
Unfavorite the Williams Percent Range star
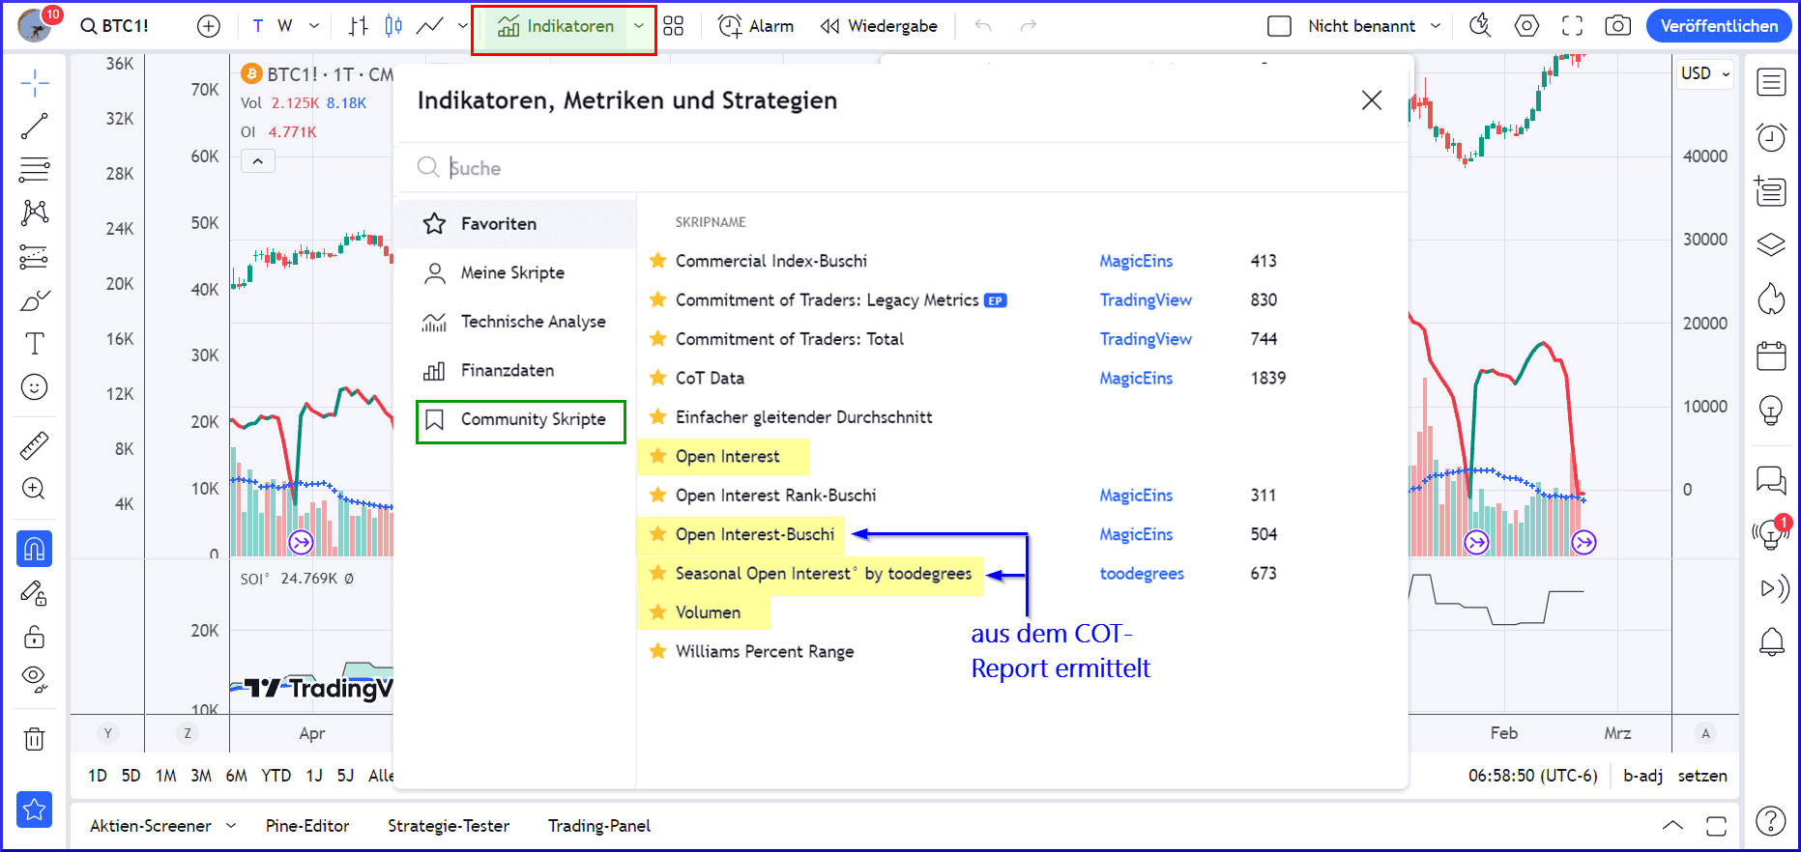pyautogui.click(x=658, y=651)
